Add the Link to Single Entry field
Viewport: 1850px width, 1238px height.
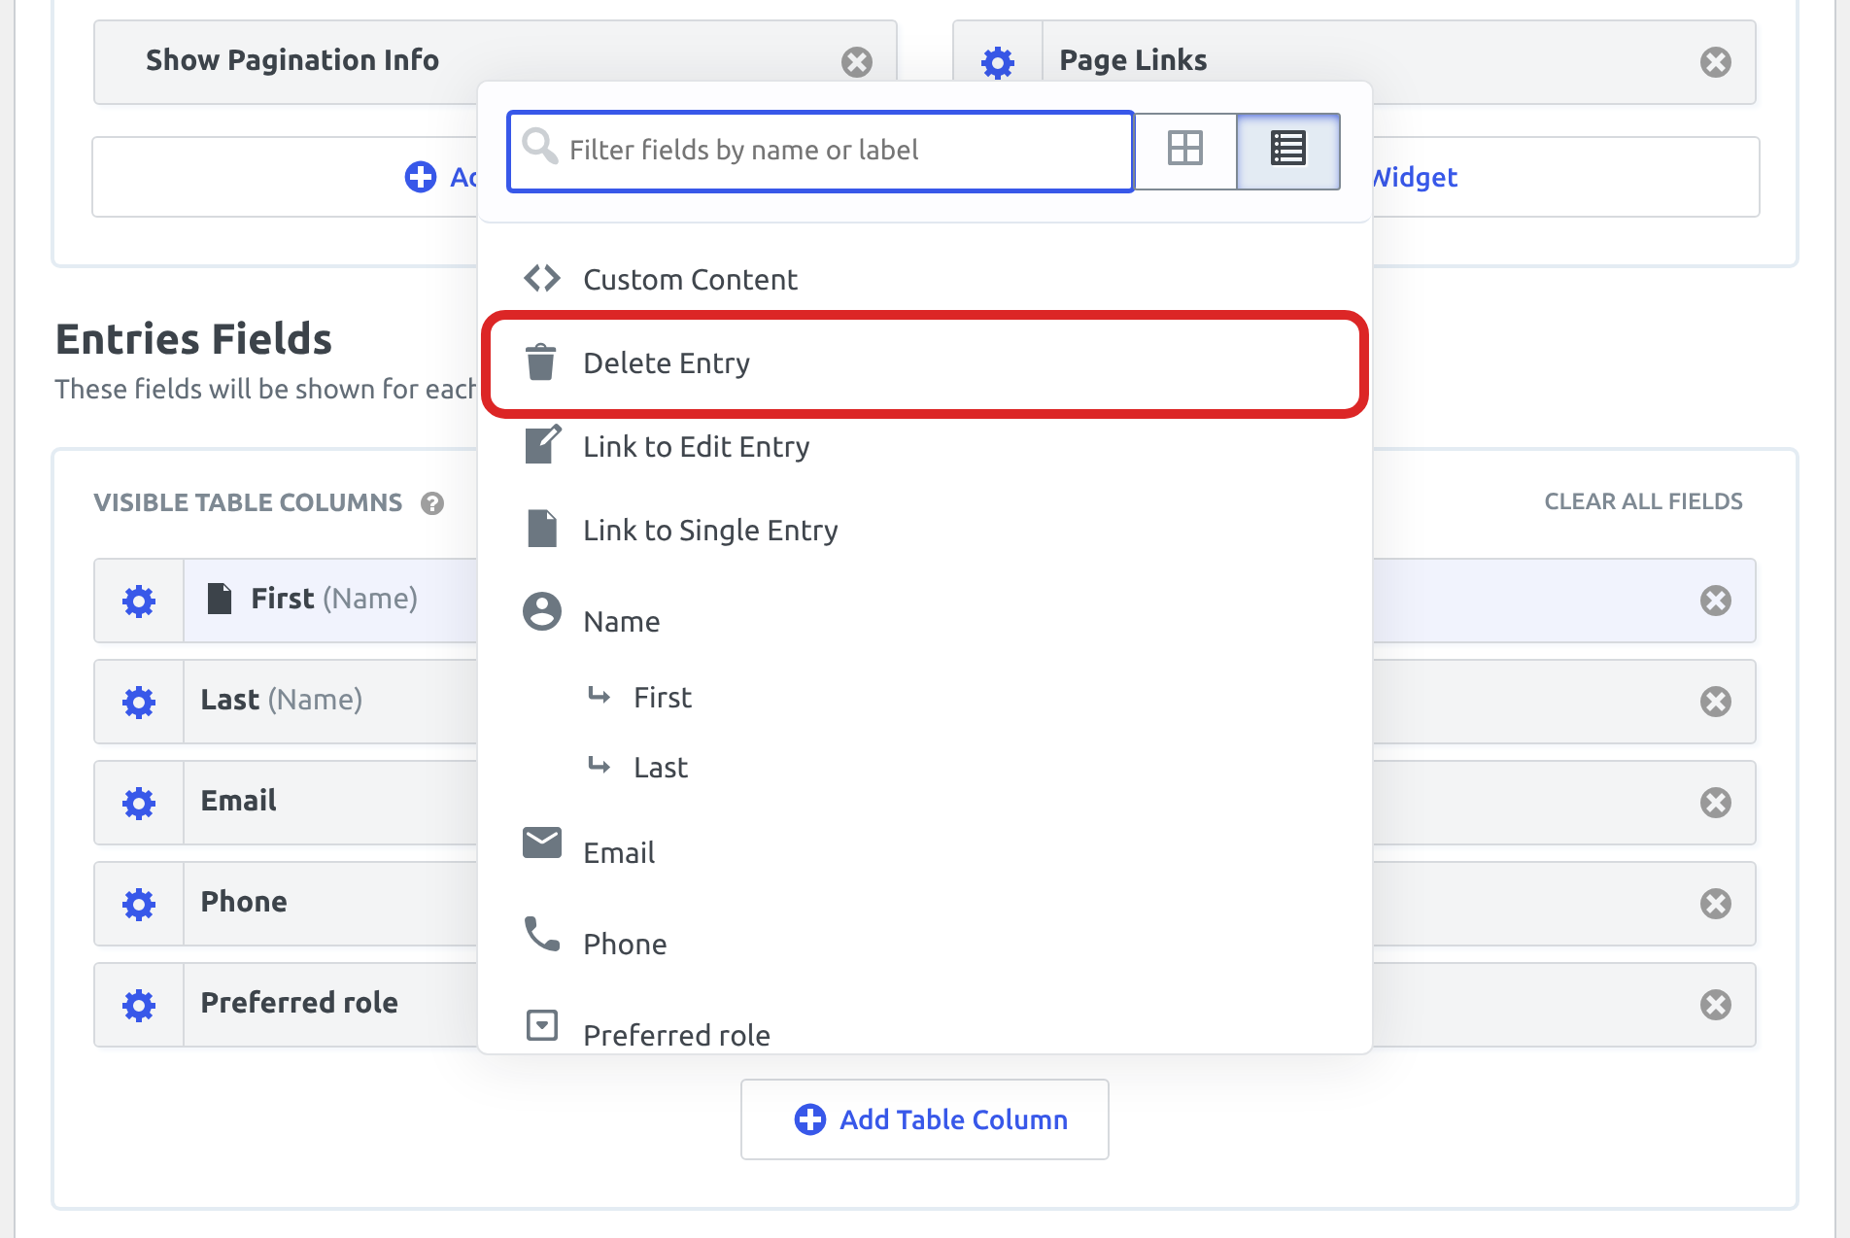[x=925, y=531]
